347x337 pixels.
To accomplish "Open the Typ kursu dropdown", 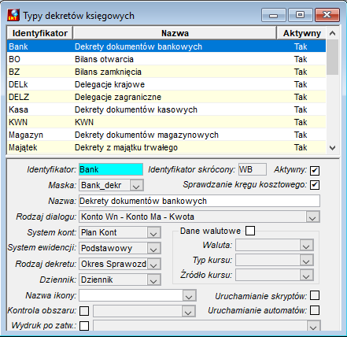I will (x=306, y=261).
